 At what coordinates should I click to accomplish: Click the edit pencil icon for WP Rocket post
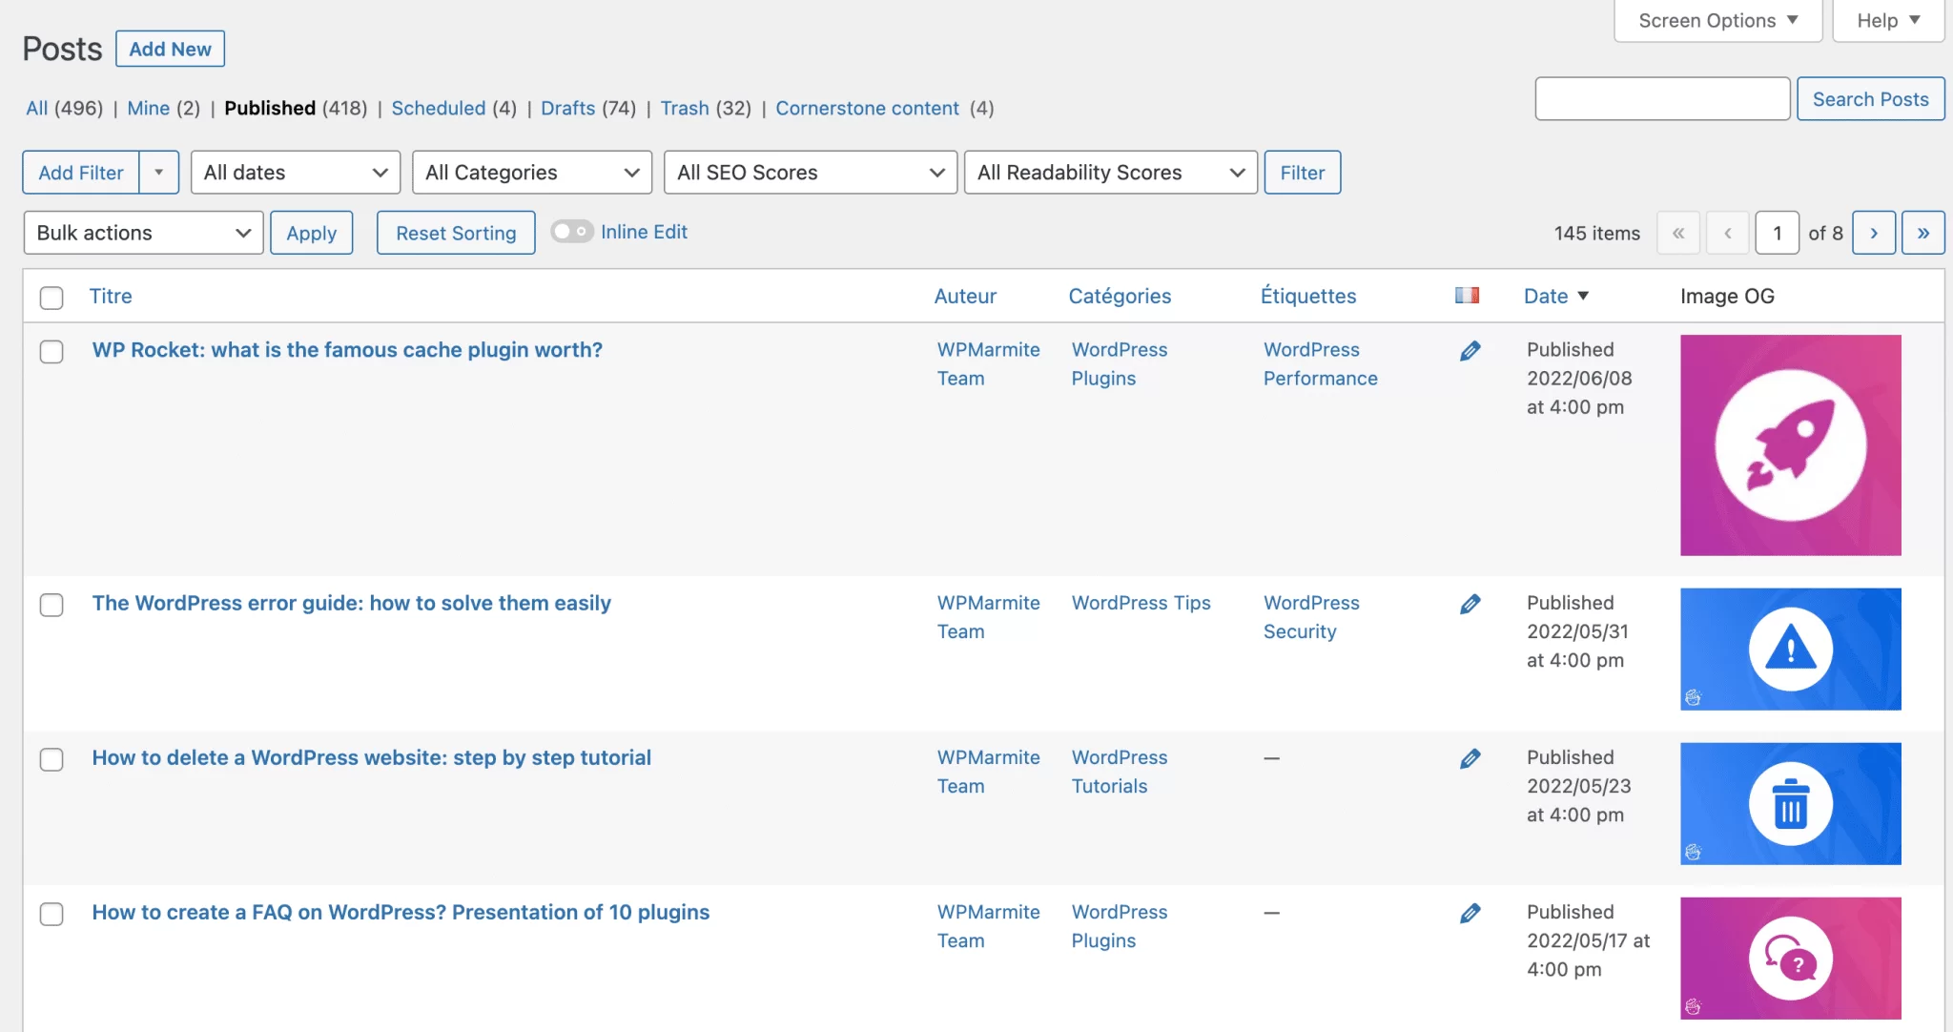[x=1469, y=351]
